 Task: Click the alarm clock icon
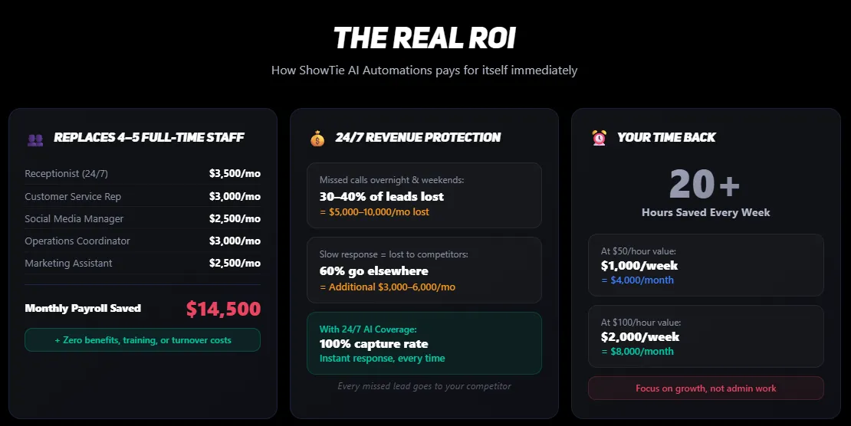(599, 138)
